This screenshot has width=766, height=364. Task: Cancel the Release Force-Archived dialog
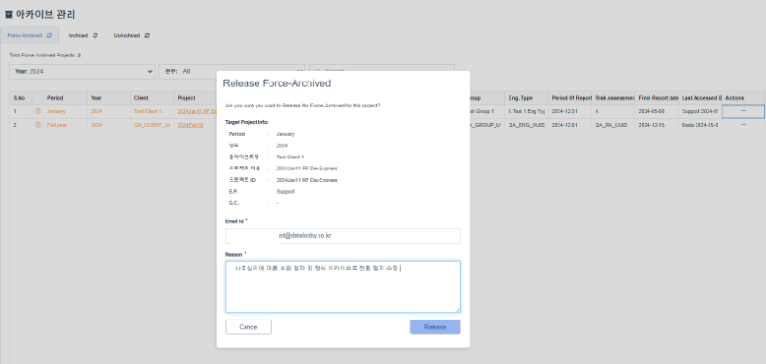tap(248, 327)
